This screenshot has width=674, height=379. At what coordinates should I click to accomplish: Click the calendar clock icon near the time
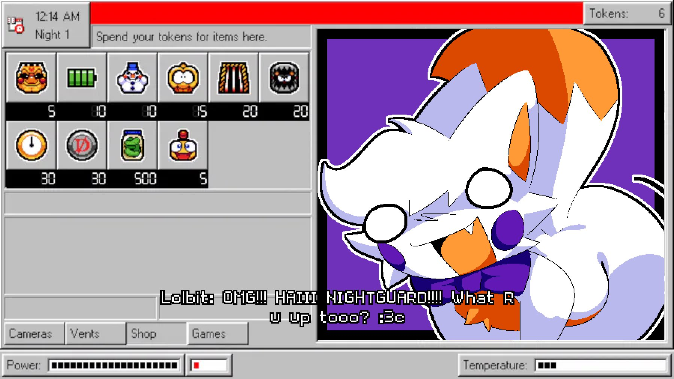pyautogui.click(x=16, y=25)
